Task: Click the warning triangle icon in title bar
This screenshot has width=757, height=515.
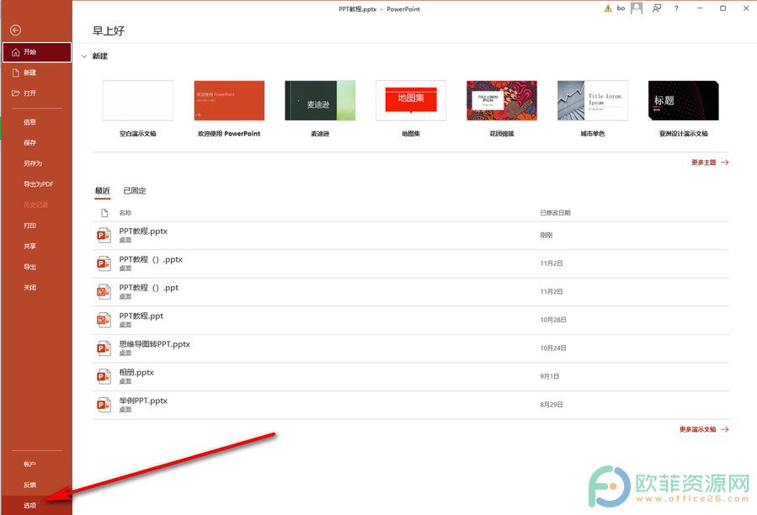Action: point(608,8)
